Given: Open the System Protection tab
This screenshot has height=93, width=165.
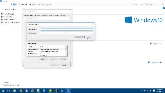Looking at the screenshot, I should (x=54, y=16).
